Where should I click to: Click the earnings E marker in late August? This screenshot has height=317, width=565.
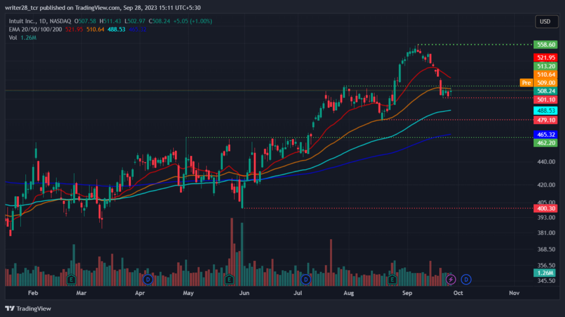tap(392, 279)
